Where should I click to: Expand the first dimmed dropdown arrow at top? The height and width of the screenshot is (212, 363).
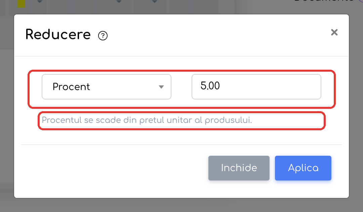tap(40, 2)
